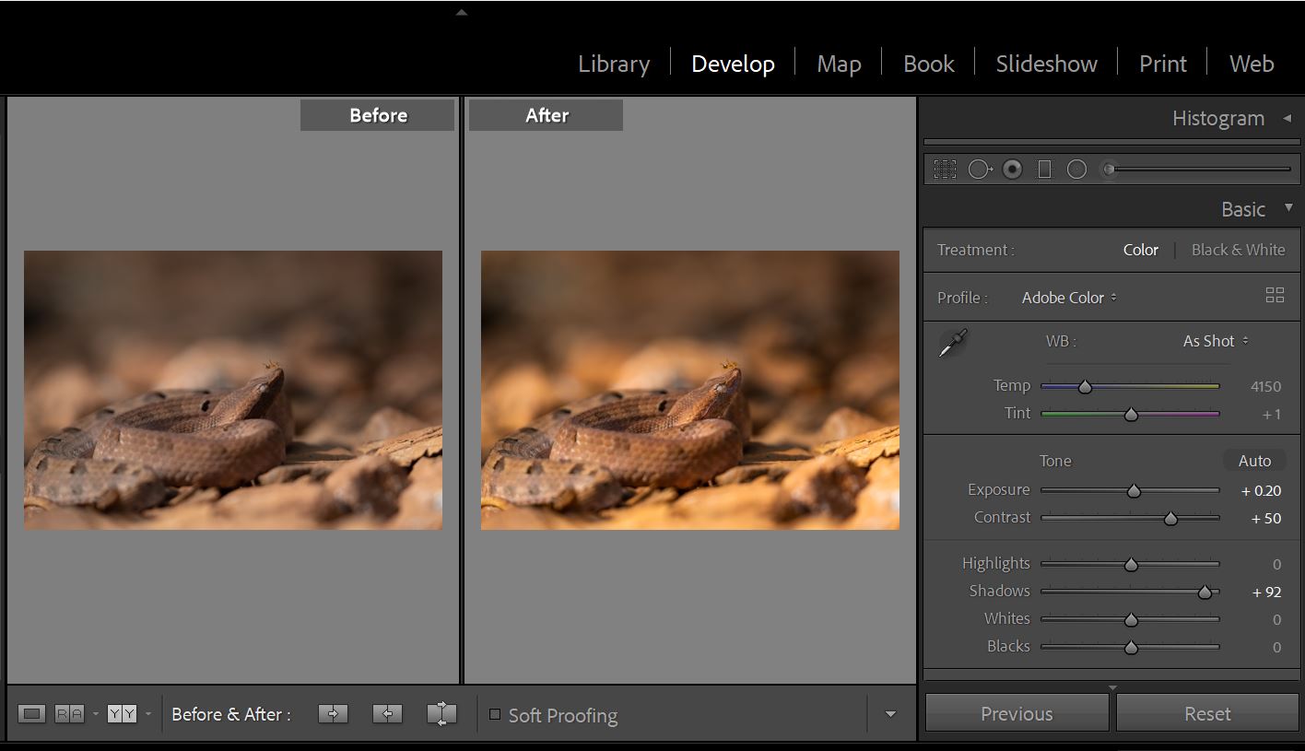
Task: Apply Auto tone adjustment
Action: [1254, 461]
